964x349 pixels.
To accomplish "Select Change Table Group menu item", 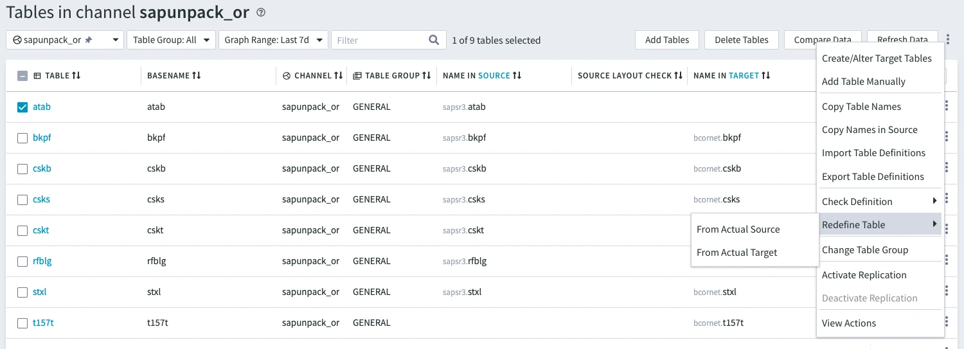I will coord(865,249).
